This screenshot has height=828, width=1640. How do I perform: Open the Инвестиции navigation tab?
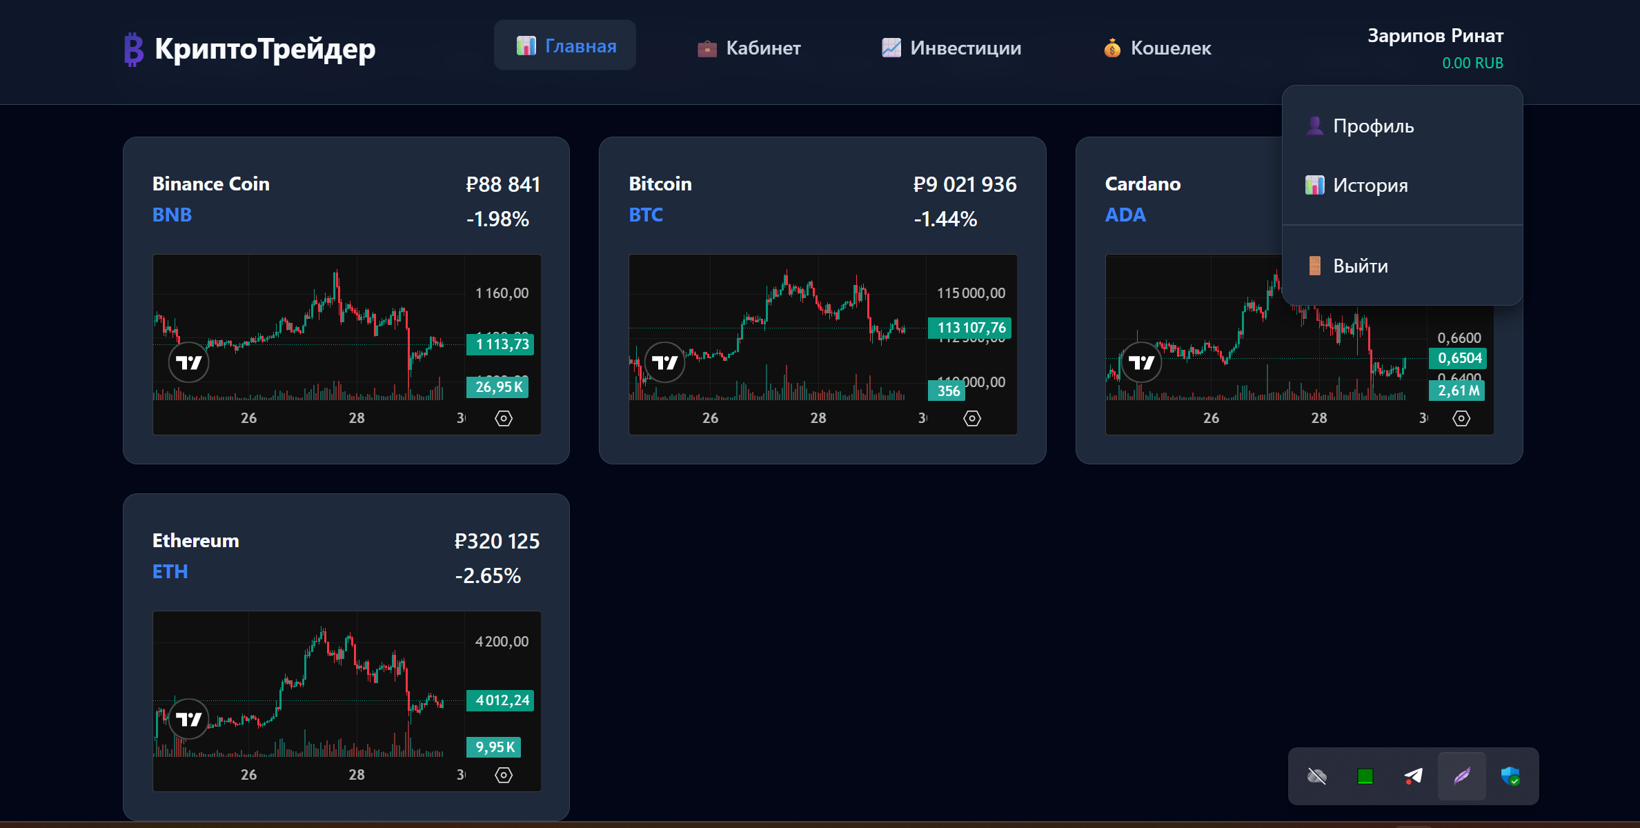tap(951, 48)
